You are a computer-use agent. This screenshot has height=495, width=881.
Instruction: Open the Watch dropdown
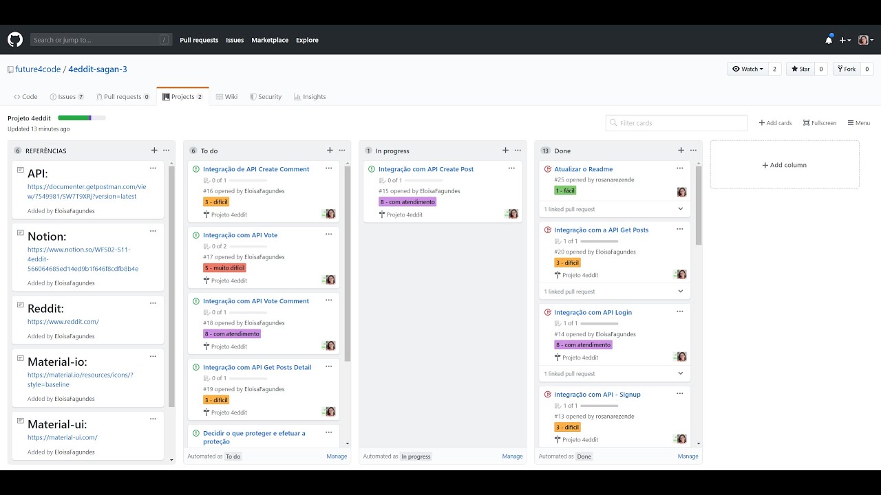pos(747,69)
